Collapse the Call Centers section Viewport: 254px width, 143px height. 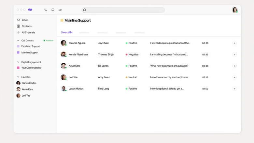18,40
